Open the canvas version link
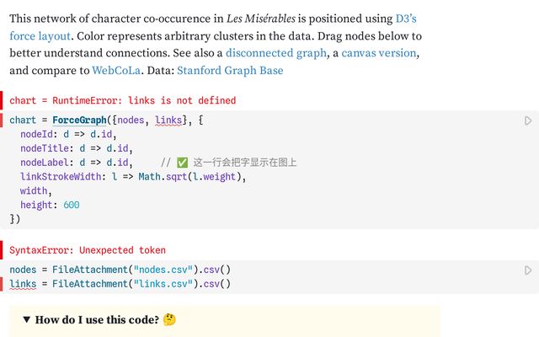The width and height of the screenshot is (539, 337). [x=378, y=53]
